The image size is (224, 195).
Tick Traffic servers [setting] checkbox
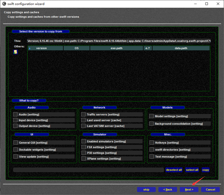[83, 114]
